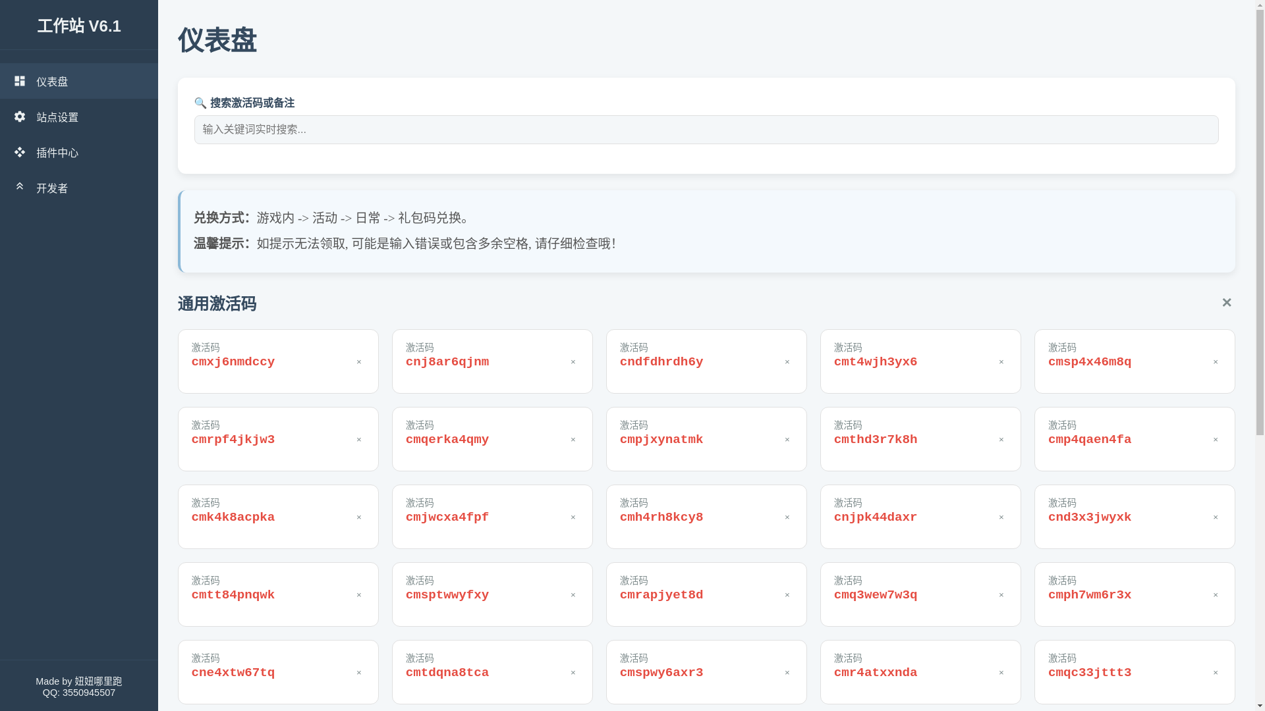Remove the code cmp4qaen4fa

tap(1216, 440)
